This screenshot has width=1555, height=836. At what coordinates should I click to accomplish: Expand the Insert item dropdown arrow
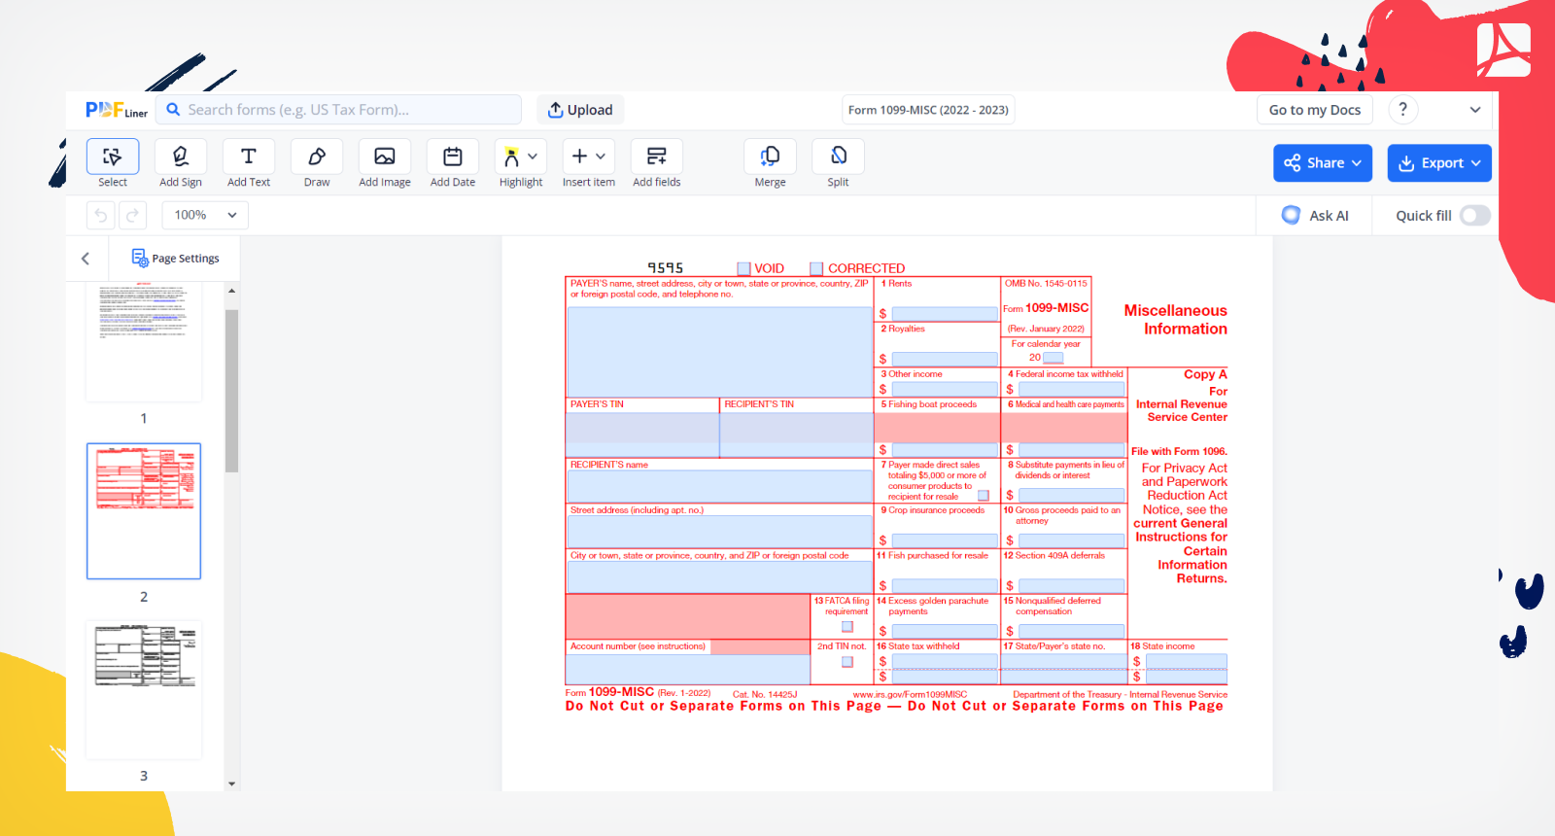point(601,157)
